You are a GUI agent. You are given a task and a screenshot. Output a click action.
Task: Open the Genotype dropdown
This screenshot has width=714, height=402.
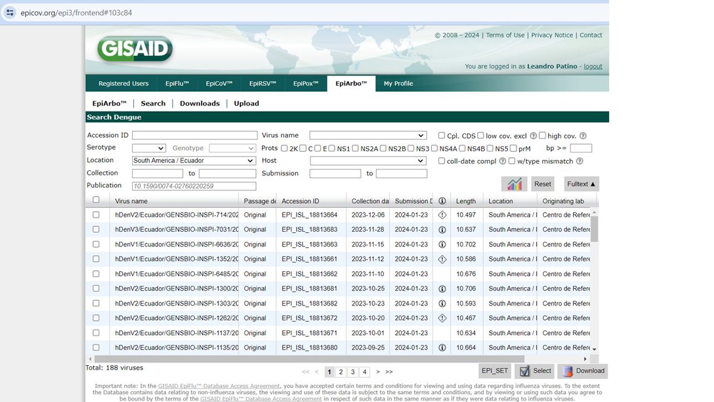[x=233, y=148]
